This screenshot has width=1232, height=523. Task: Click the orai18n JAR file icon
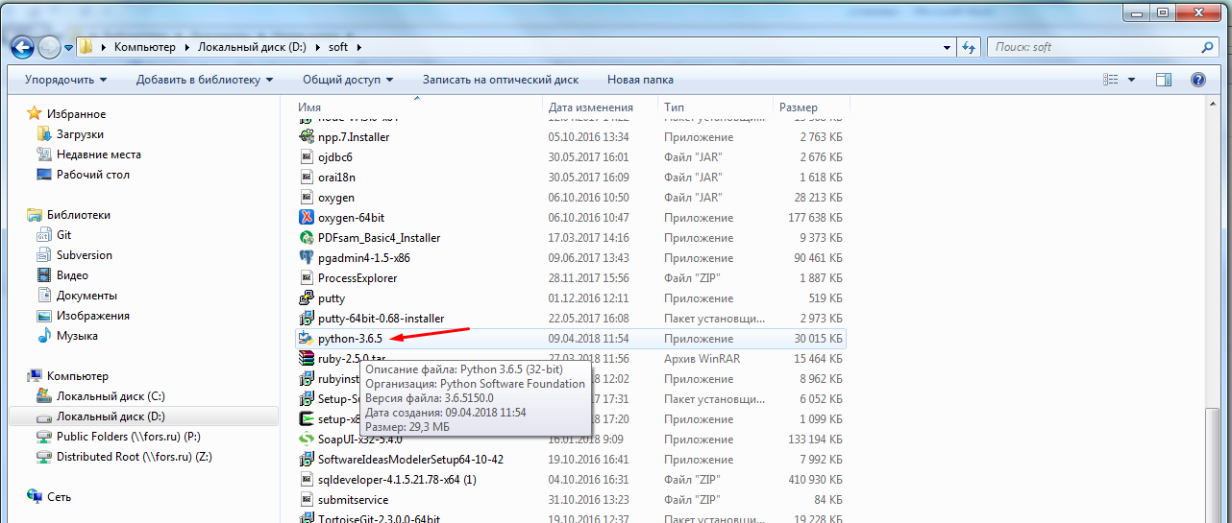(307, 178)
